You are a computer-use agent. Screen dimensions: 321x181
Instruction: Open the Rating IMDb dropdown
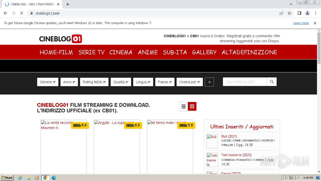(94, 82)
